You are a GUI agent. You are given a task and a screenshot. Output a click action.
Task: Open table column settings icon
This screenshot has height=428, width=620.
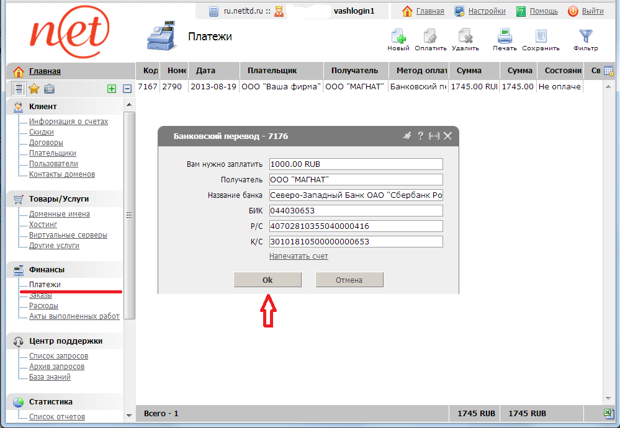click(x=609, y=71)
